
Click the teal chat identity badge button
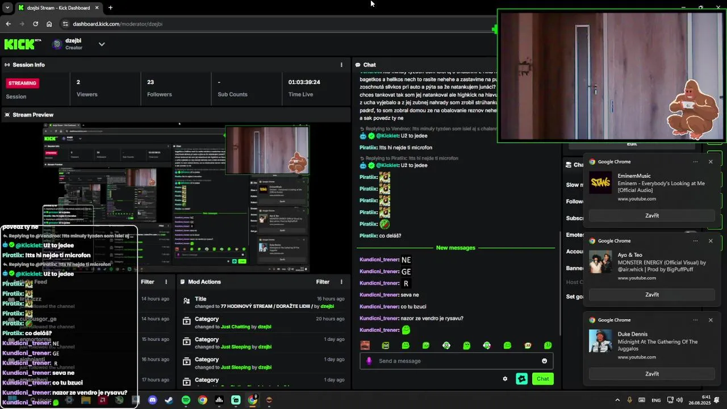[x=521, y=379]
